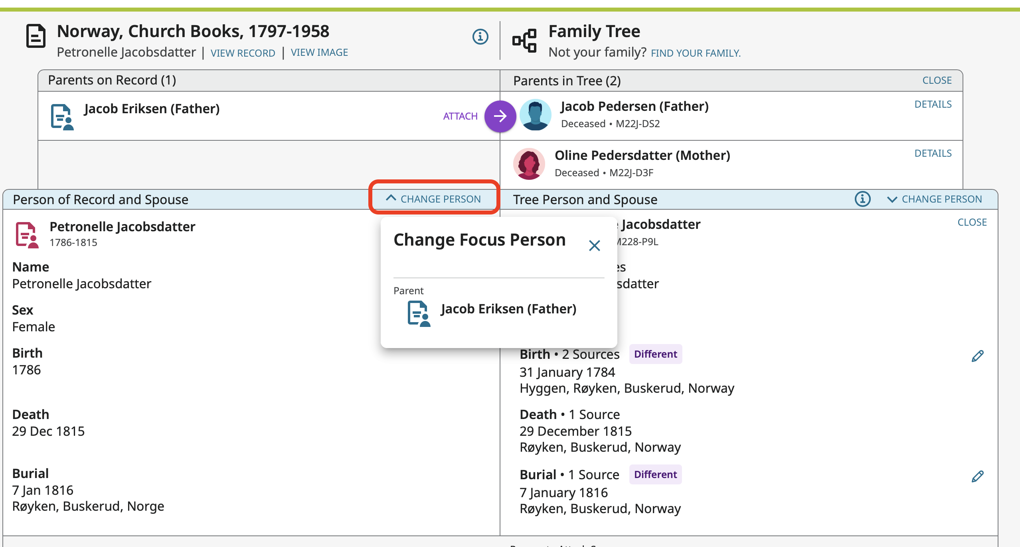Click the record document icon next to Norway Church Books
The width and height of the screenshot is (1020, 547).
36,36
